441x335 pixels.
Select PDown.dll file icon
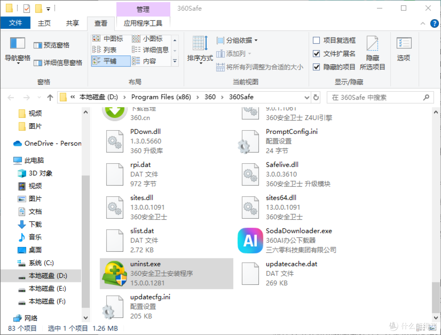114,141
